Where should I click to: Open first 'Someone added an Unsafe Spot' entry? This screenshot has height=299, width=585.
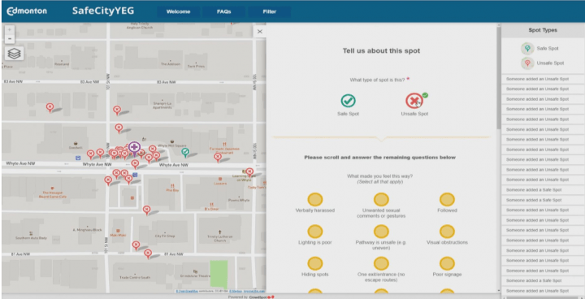(x=543, y=79)
